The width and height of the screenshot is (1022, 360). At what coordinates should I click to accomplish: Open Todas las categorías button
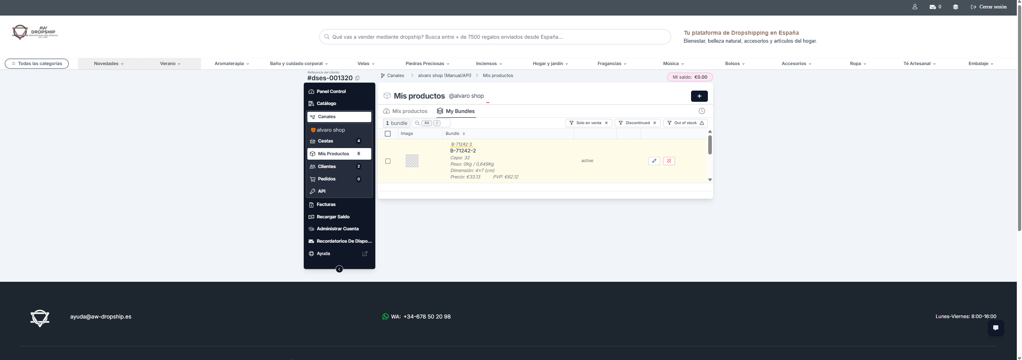37,64
